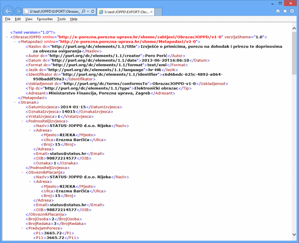Click the P1 value 3665.72

tap(53, 233)
